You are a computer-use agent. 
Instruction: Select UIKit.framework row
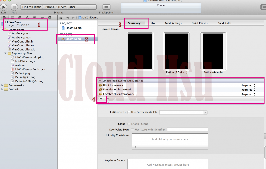tap(181, 85)
